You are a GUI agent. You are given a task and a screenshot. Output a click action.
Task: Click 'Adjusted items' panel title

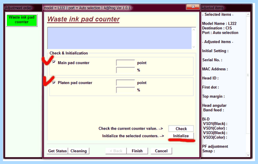212,8
